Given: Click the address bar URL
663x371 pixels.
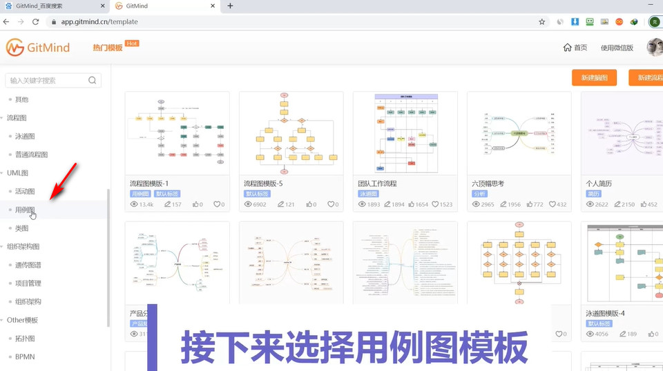Looking at the screenshot, I should [x=99, y=22].
